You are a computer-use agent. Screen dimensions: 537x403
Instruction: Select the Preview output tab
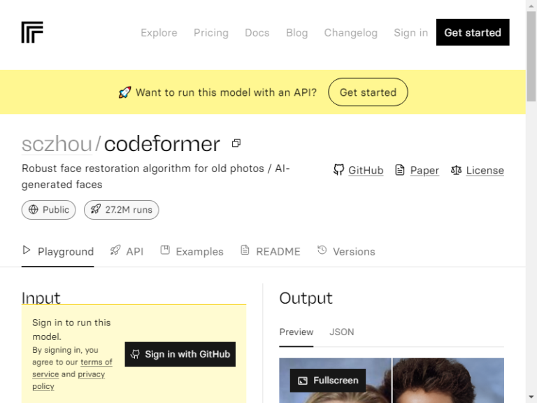tap(296, 332)
